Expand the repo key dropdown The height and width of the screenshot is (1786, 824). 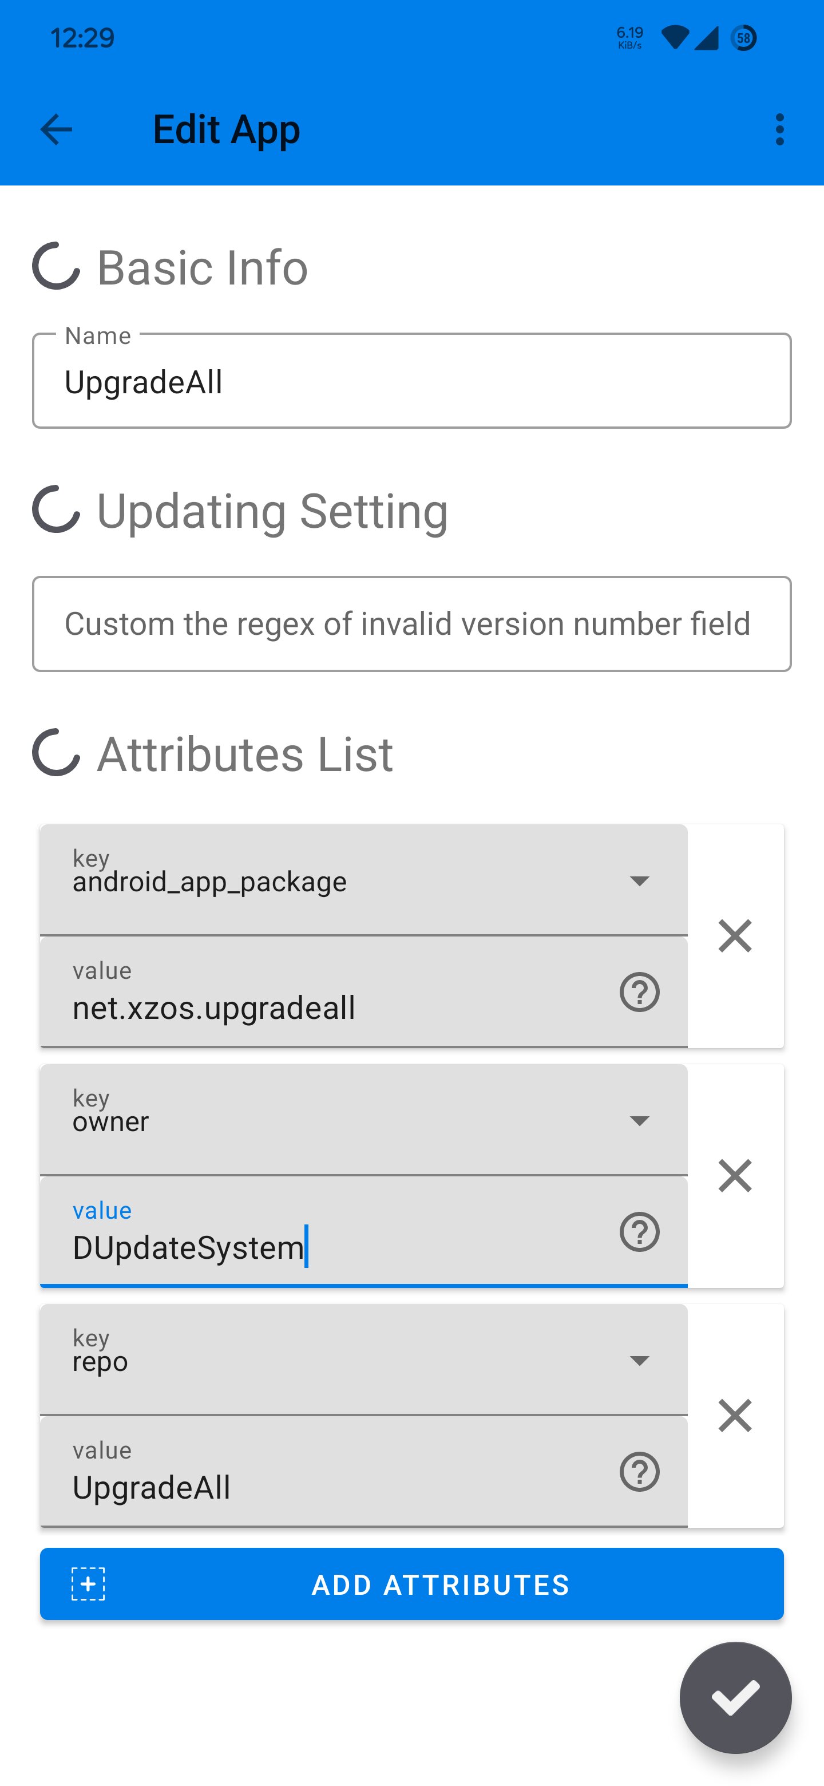click(639, 1361)
